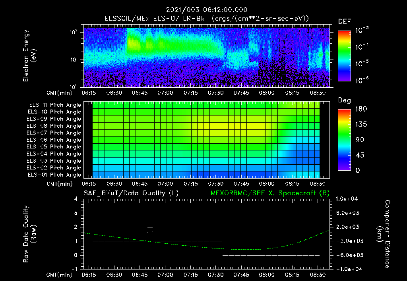Click the 45 degree scale label
This screenshot has height=281, width=407.
tap(360, 155)
